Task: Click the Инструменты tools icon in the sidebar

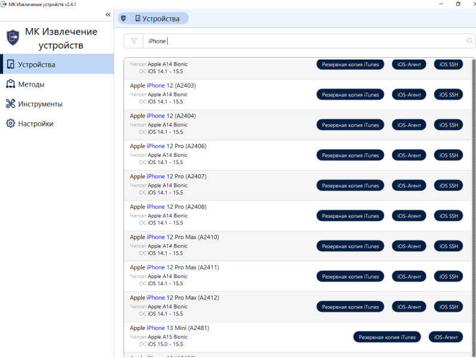Action: pyautogui.click(x=11, y=104)
